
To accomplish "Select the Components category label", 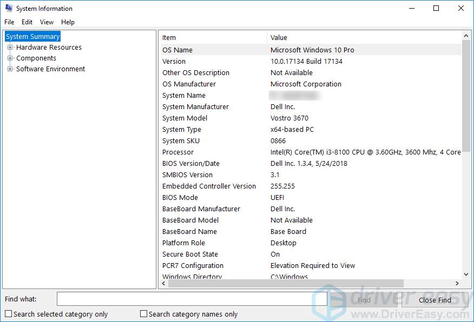I will [36, 58].
